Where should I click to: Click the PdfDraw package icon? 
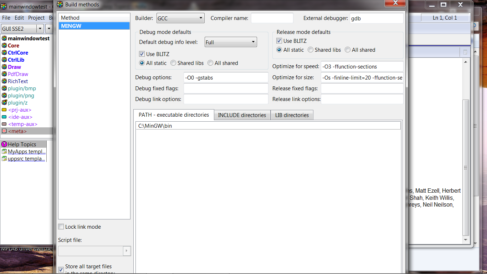(4, 74)
